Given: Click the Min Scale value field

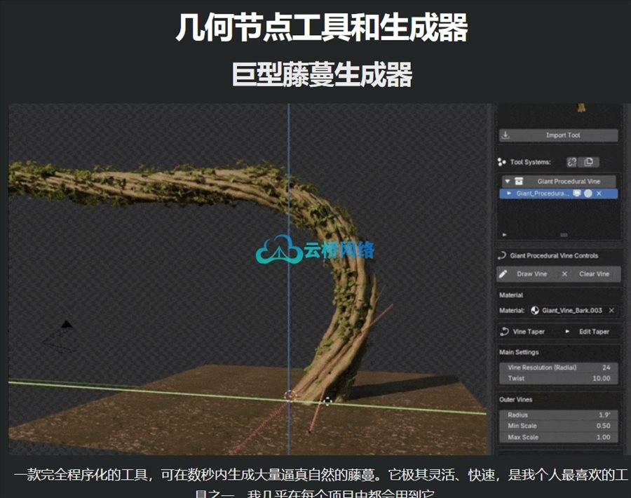Looking at the screenshot, I should (559, 426).
